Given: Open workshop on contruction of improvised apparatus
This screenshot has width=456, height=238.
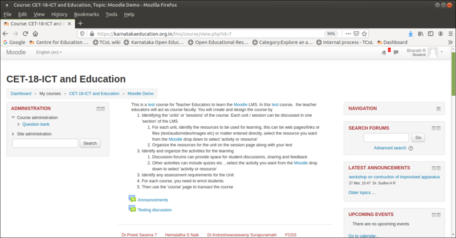Looking at the screenshot, I should [394, 177].
